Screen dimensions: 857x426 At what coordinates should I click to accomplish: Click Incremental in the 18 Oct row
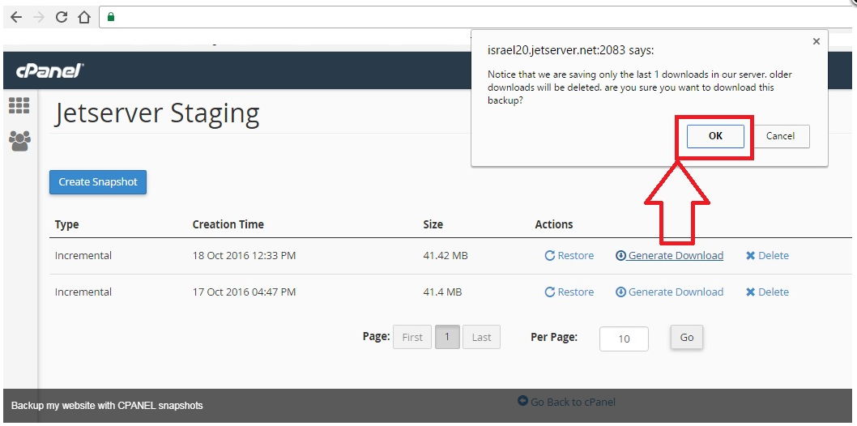[83, 256]
